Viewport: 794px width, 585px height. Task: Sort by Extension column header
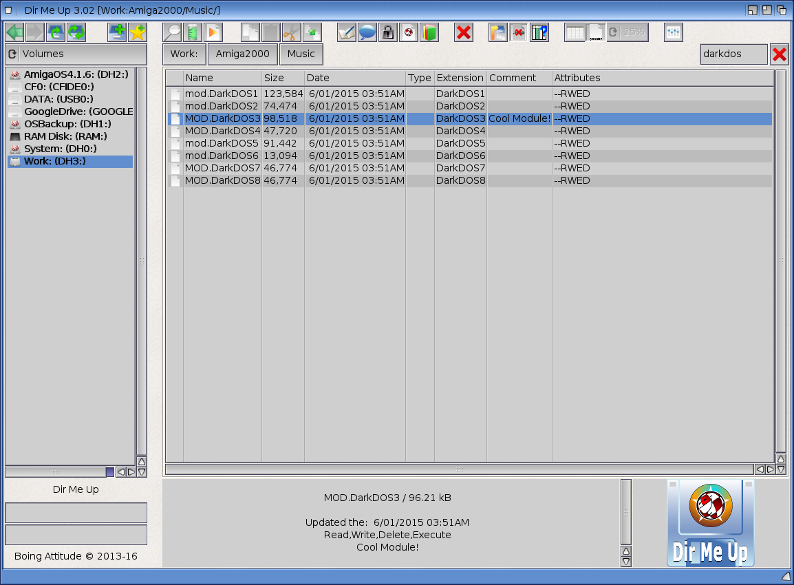(460, 78)
